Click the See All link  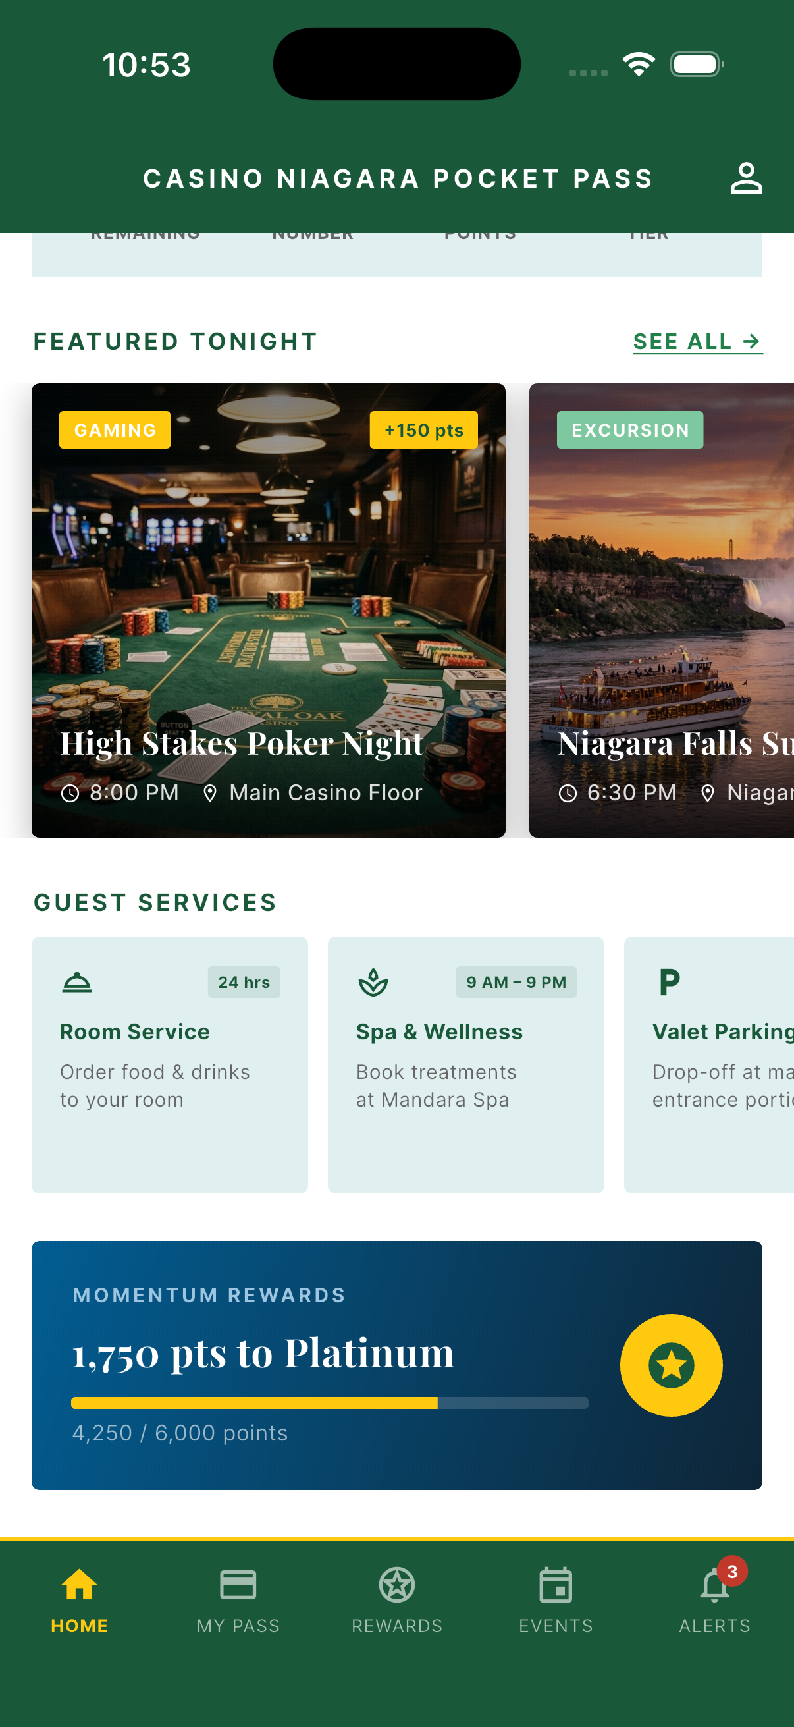click(697, 342)
